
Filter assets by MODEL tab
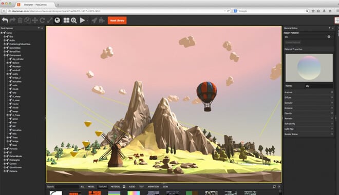(91, 187)
